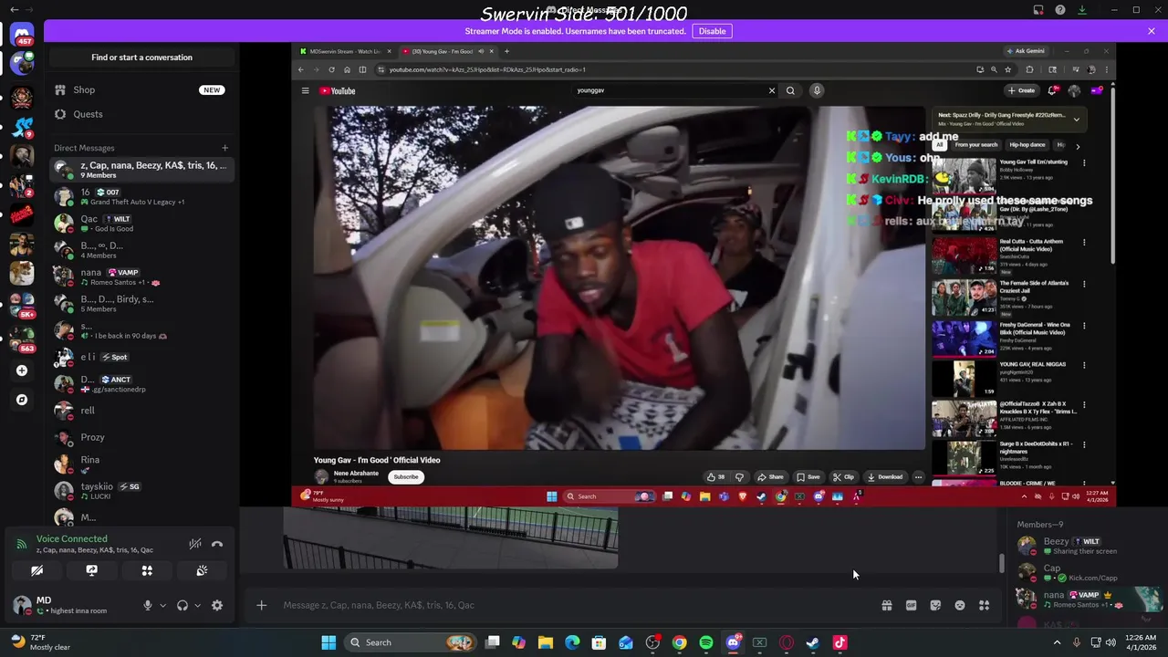This screenshot has width=1168, height=657.
Task: Click Find or start a conversation
Action: (x=141, y=57)
